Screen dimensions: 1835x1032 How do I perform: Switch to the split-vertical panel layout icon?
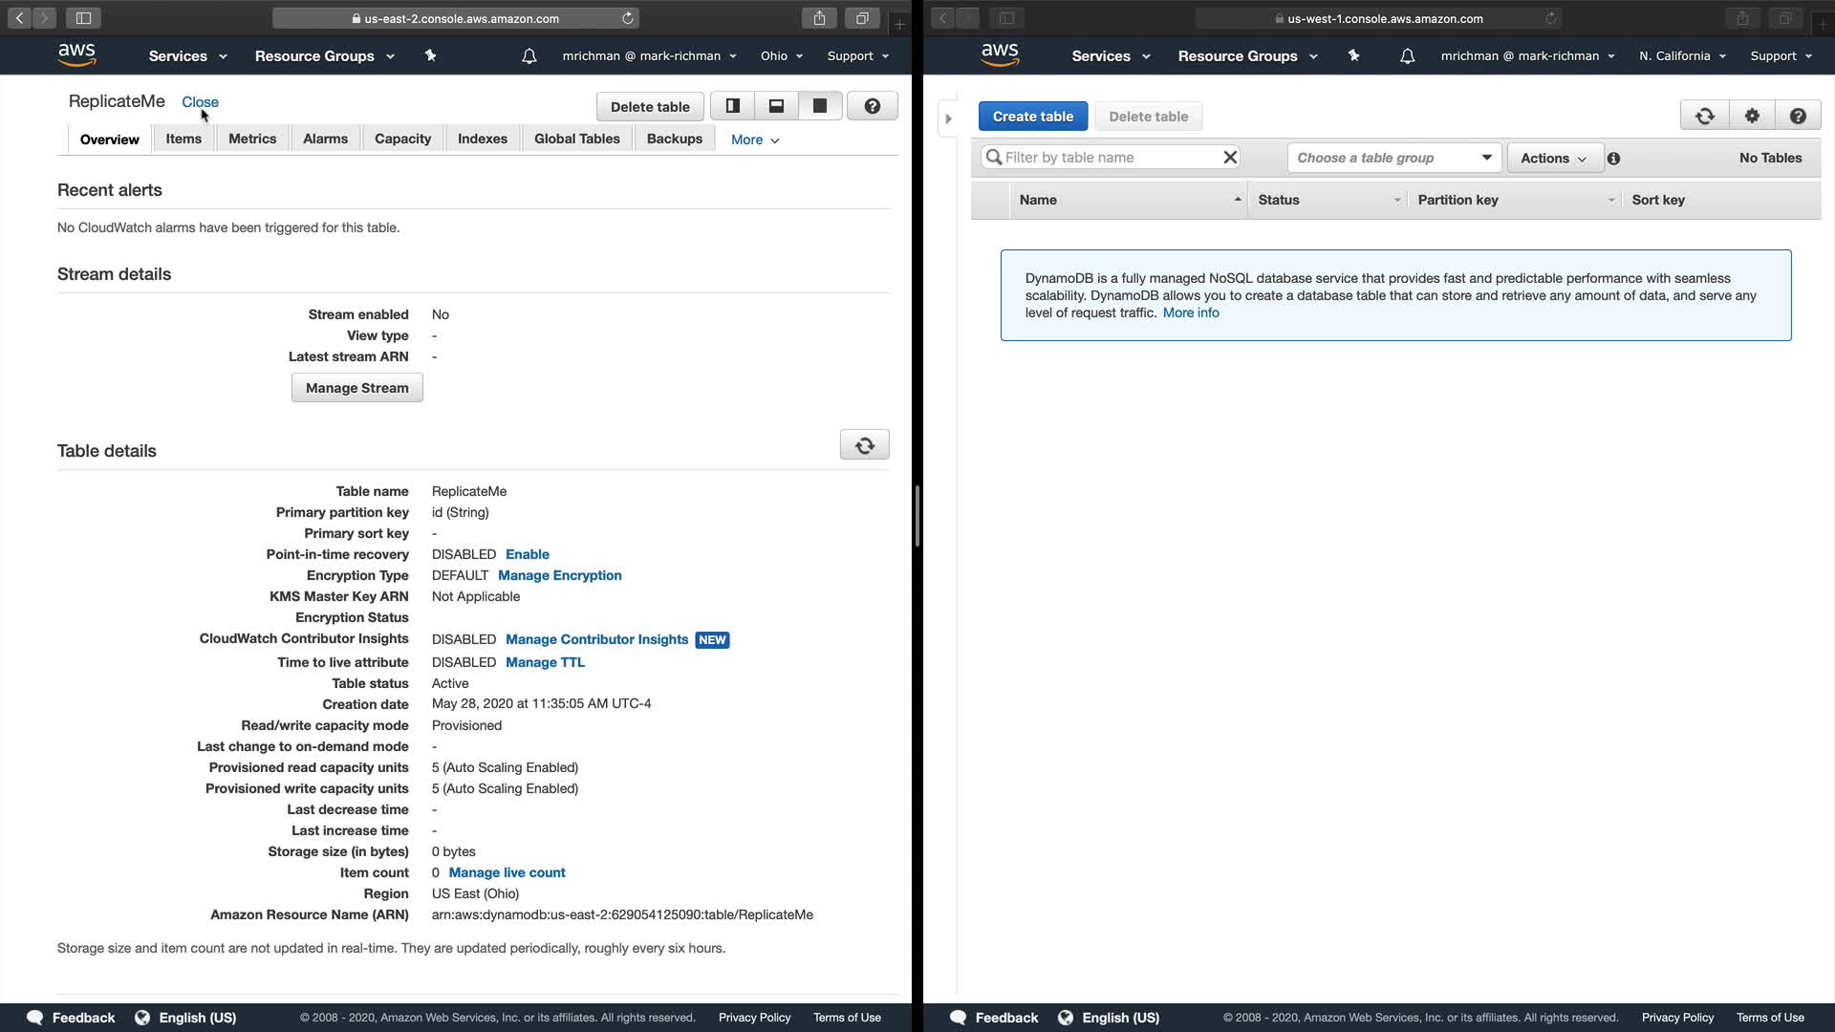click(733, 106)
